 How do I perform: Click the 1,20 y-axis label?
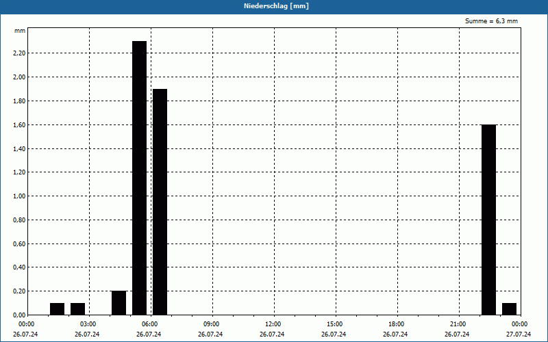pyautogui.click(x=20, y=172)
